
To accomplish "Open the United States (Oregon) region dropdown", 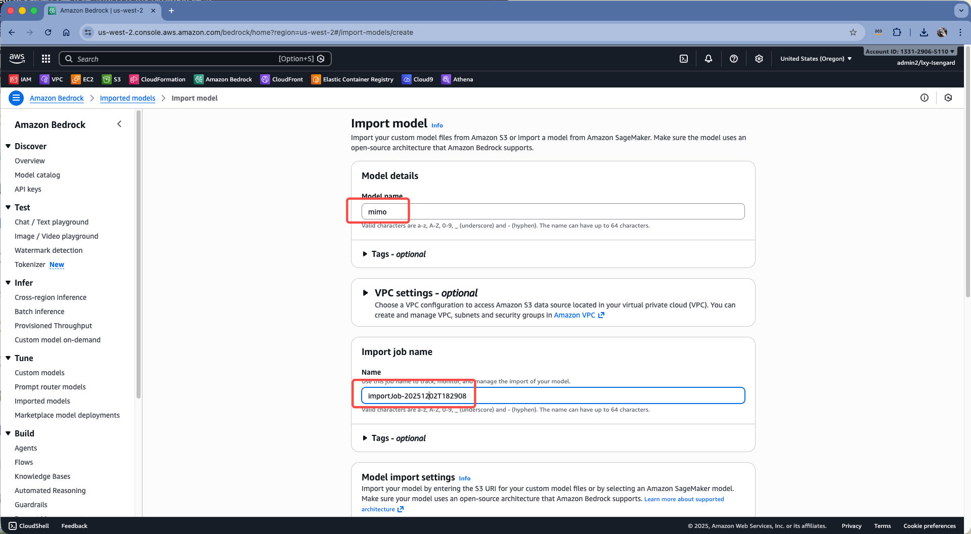I will pyautogui.click(x=816, y=59).
